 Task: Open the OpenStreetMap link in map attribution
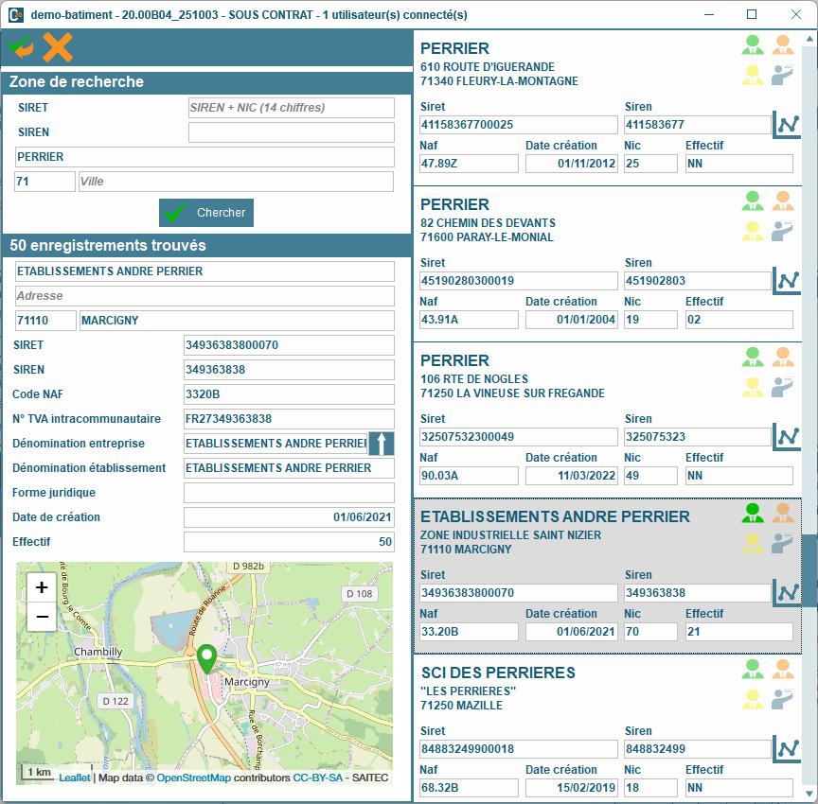[x=193, y=778]
